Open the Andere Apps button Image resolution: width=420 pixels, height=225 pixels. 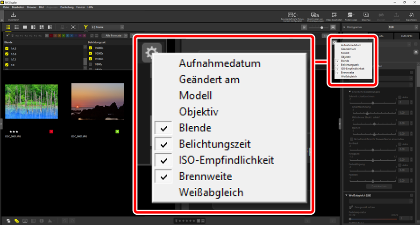(x=350, y=16)
